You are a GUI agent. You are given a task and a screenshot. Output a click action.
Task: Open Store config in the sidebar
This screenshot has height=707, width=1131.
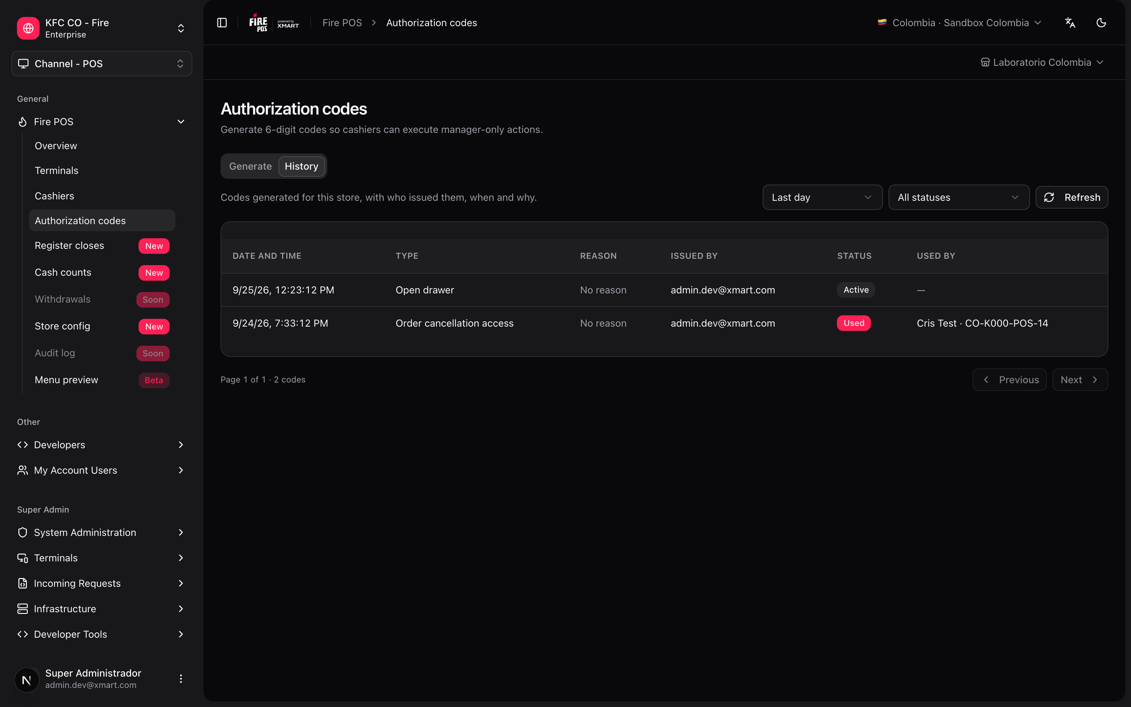pyautogui.click(x=102, y=326)
